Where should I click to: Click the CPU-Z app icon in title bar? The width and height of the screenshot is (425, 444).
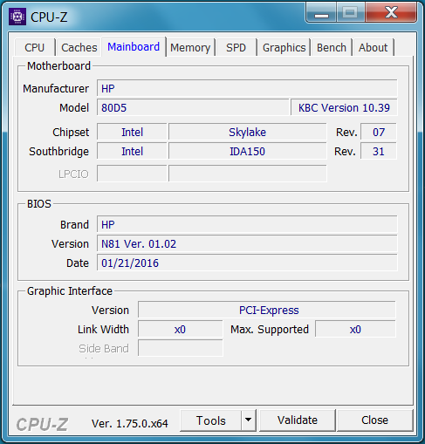pos(17,17)
